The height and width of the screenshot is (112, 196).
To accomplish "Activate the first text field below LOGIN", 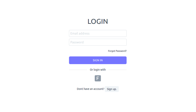I will (98, 33).
